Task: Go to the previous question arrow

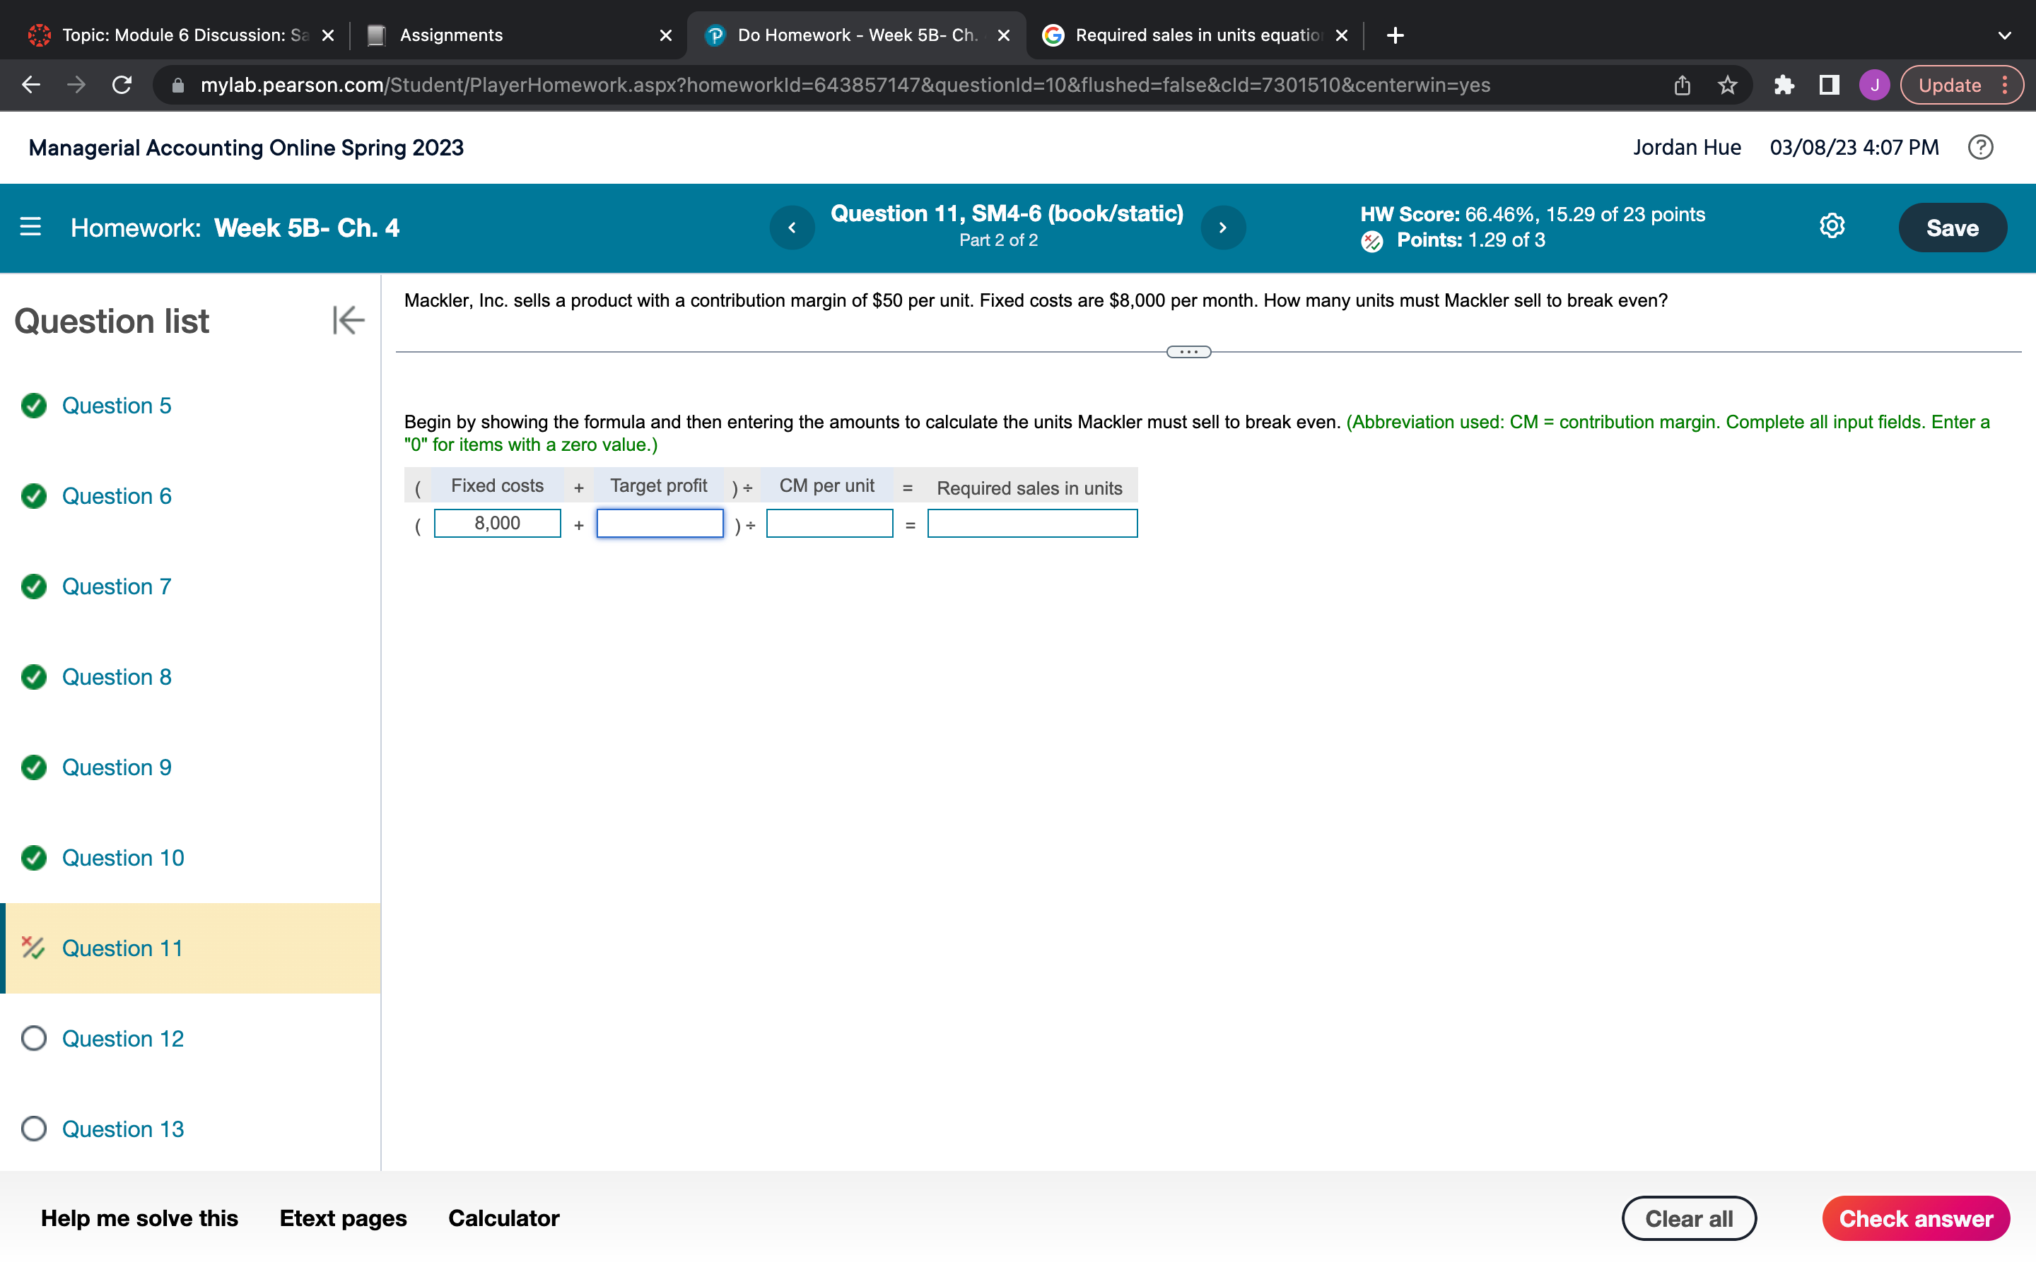Action: 792,228
